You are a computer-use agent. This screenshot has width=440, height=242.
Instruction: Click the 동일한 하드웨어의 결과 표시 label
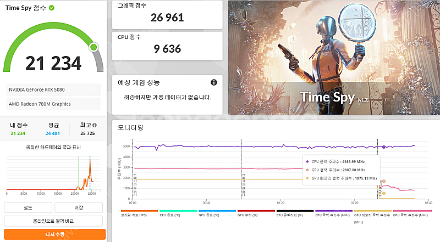pos(53,147)
